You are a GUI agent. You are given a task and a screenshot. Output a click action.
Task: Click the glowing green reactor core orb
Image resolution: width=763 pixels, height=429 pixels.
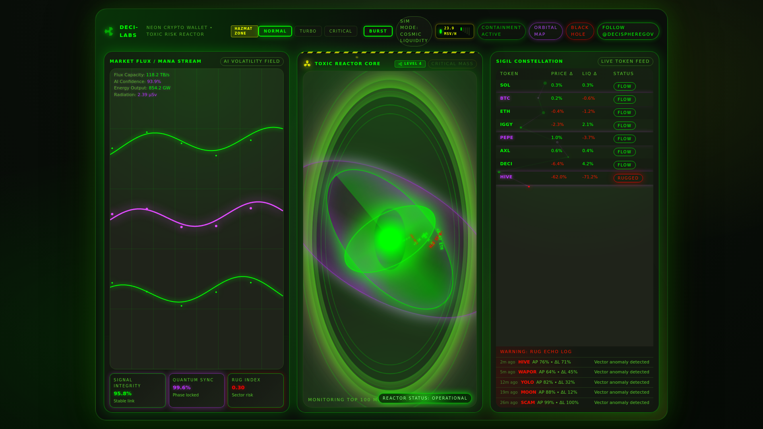click(389, 239)
